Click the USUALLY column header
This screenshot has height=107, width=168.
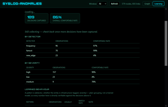[x=68, y=102]
